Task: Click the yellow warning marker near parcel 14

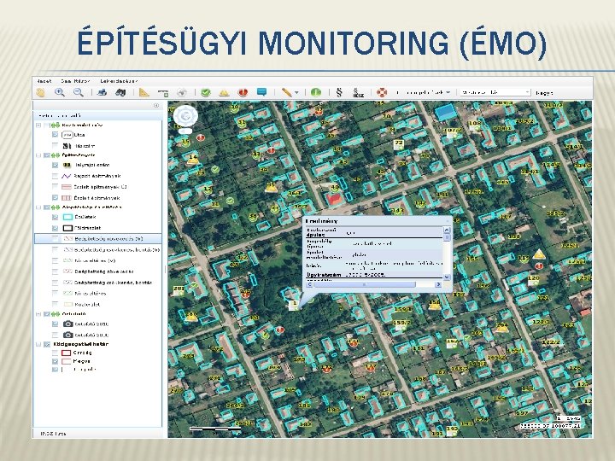Action: 193,159
